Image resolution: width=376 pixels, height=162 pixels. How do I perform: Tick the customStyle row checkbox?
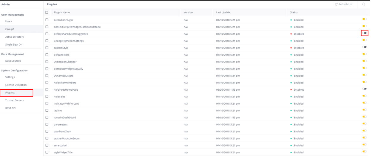[x=47, y=48]
